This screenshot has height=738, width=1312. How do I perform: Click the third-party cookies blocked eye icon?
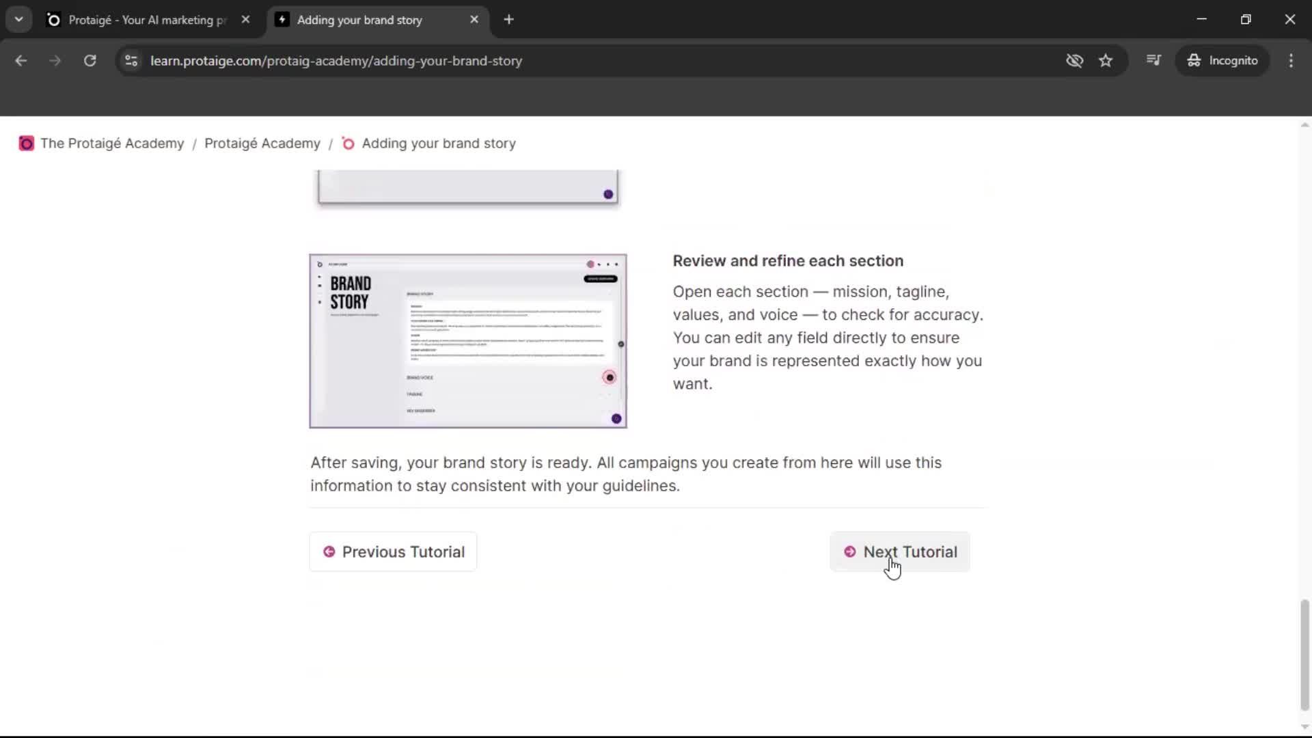tap(1074, 61)
